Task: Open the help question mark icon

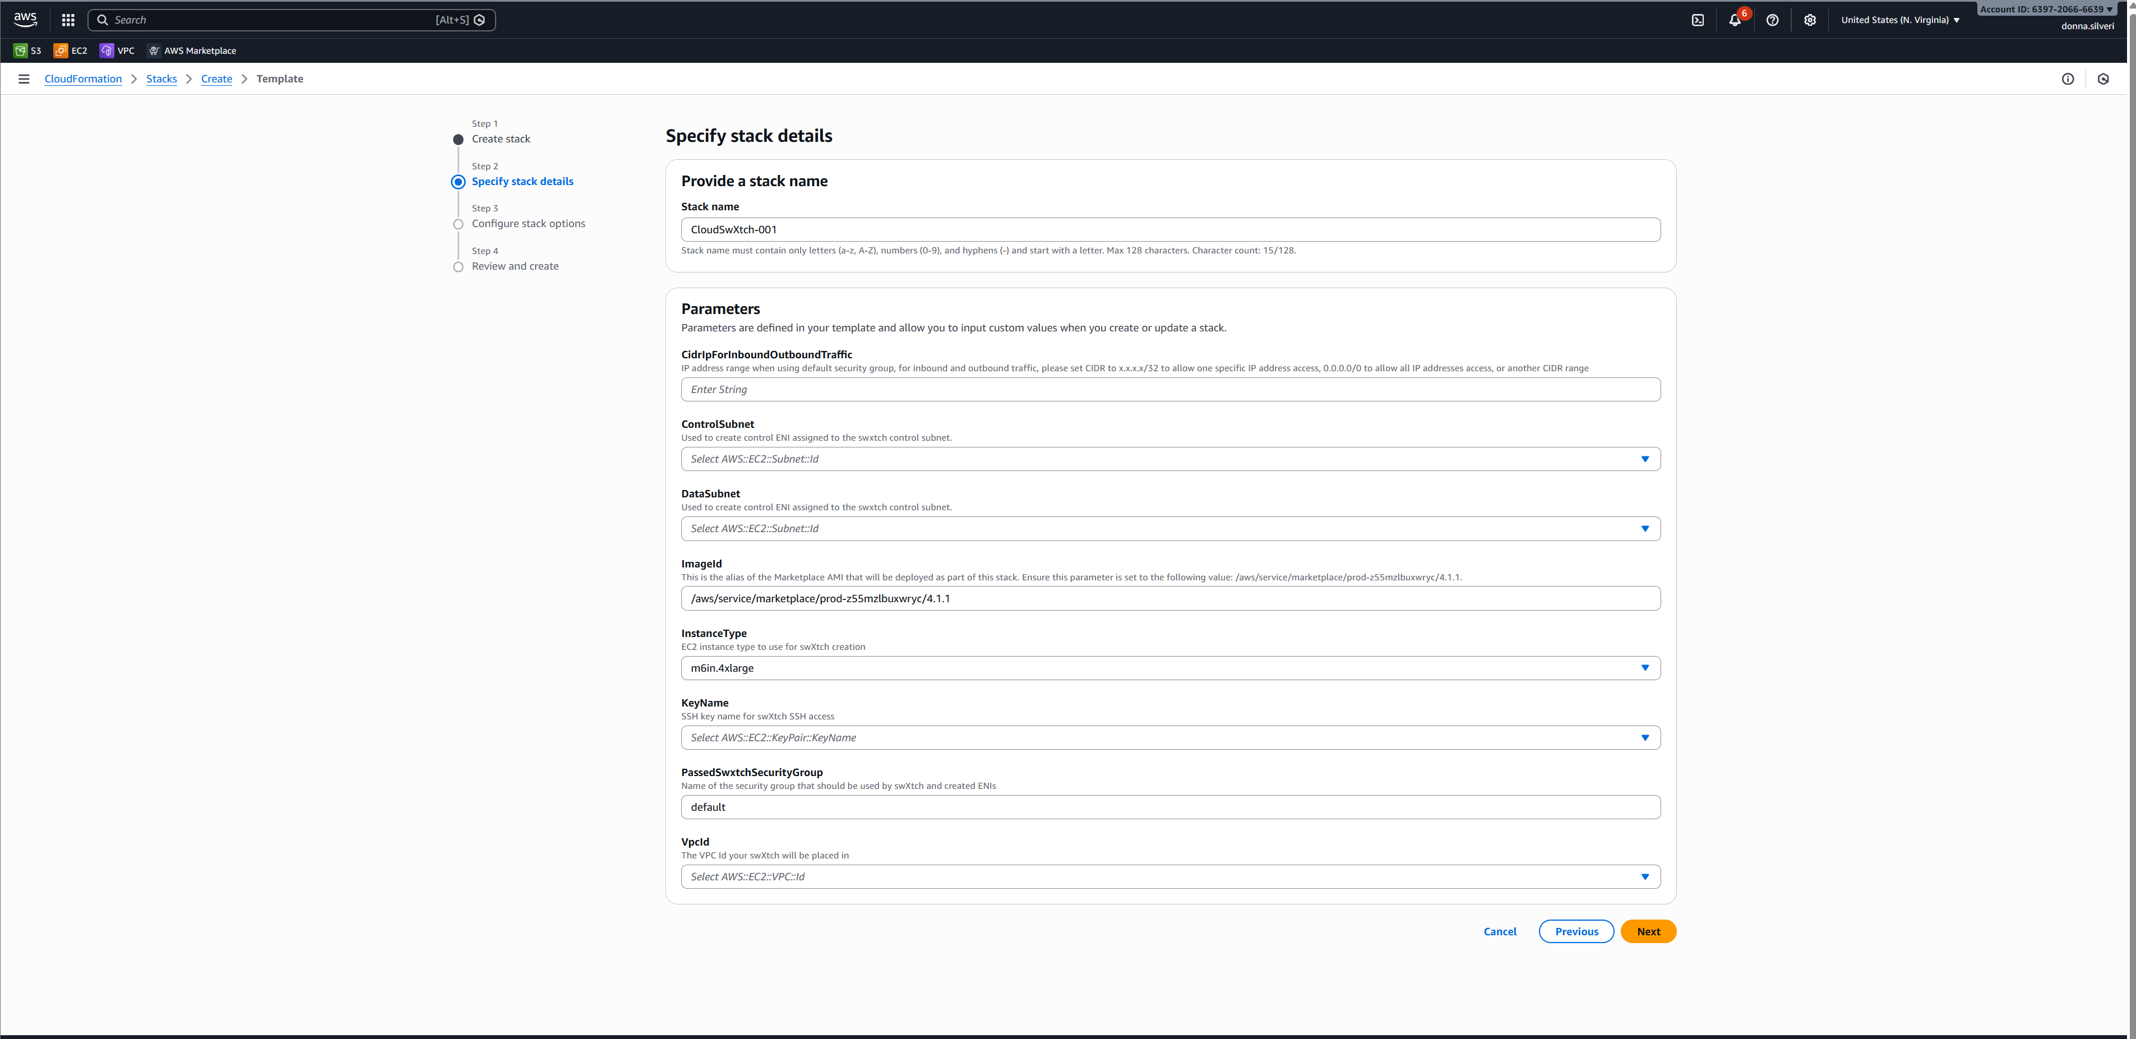Action: point(1772,20)
